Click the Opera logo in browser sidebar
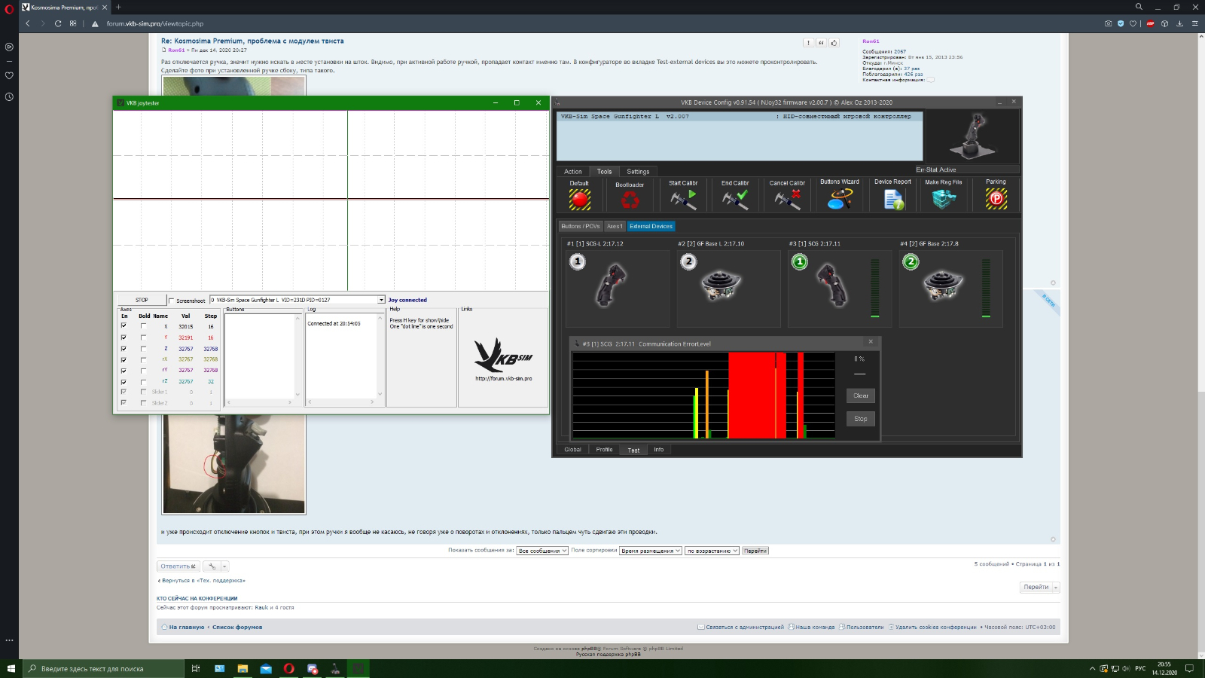 (x=9, y=9)
